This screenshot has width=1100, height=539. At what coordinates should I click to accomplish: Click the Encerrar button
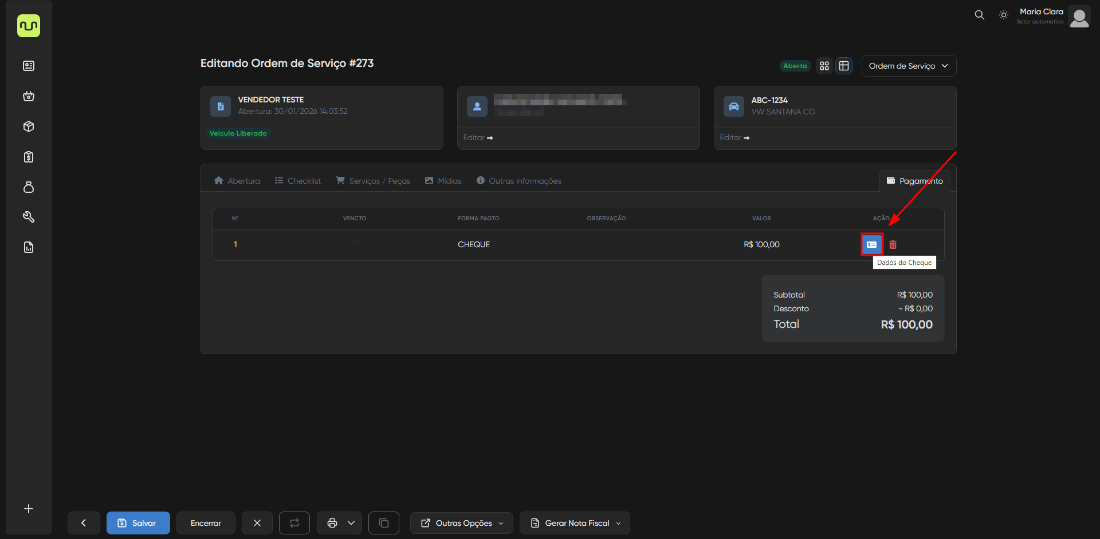(x=206, y=523)
